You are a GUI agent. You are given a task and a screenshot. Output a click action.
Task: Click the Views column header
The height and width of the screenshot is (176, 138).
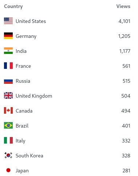[x=123, y=6]
